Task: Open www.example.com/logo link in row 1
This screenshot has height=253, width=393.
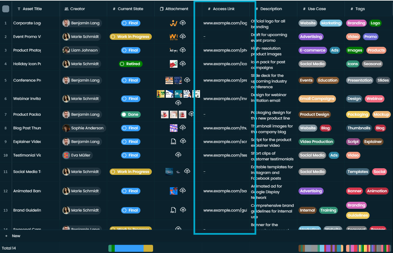Action: click(225, 23)
